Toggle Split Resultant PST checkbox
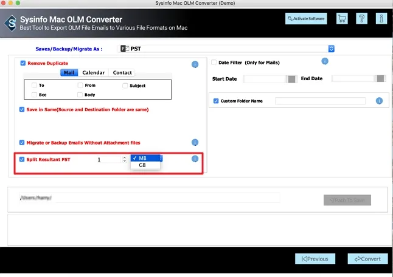Image resolution: width=393 pixels, height=277 pixels. 22,159
